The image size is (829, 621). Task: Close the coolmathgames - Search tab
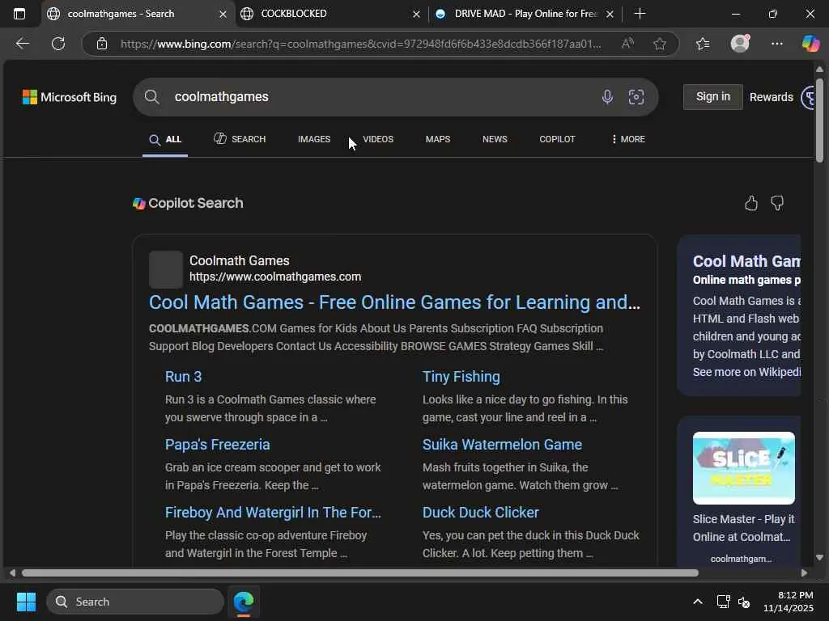(x=223, y=15)
